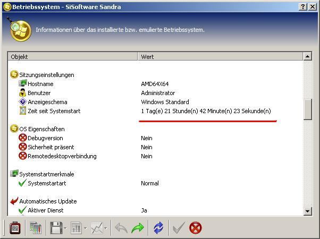Click the red X icon beside Sicherheit präsent
This screenshot has height=239, width=320.
23,147
